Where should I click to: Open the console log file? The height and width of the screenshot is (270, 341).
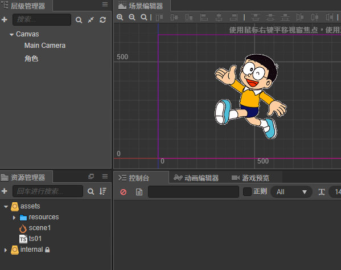(139, 192)
